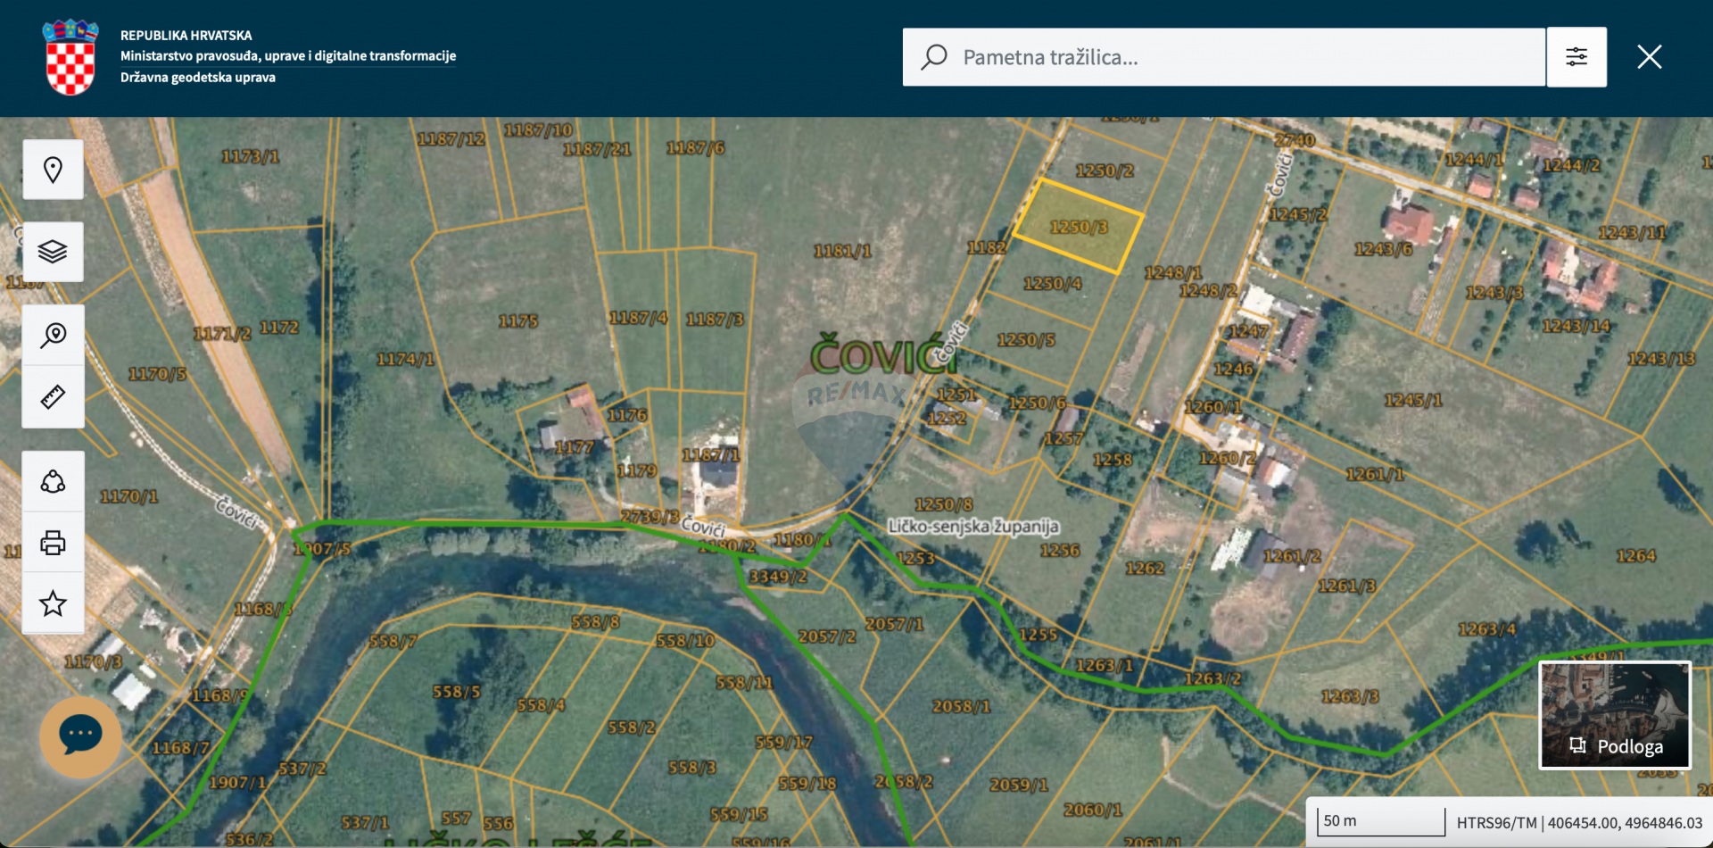Click the Državna geodetska uprava header text
The height and width of the screenshot is (848, 1713).
198,78
